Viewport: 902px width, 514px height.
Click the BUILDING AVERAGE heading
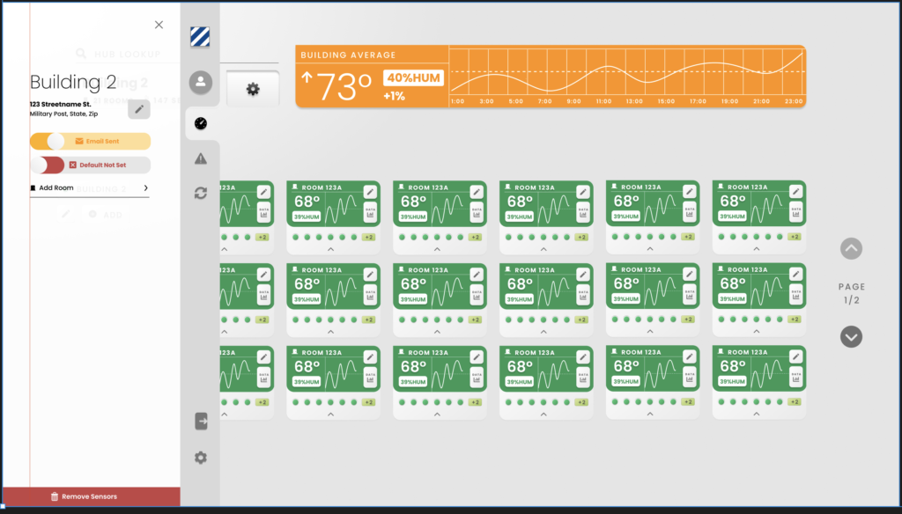(348, 55)
